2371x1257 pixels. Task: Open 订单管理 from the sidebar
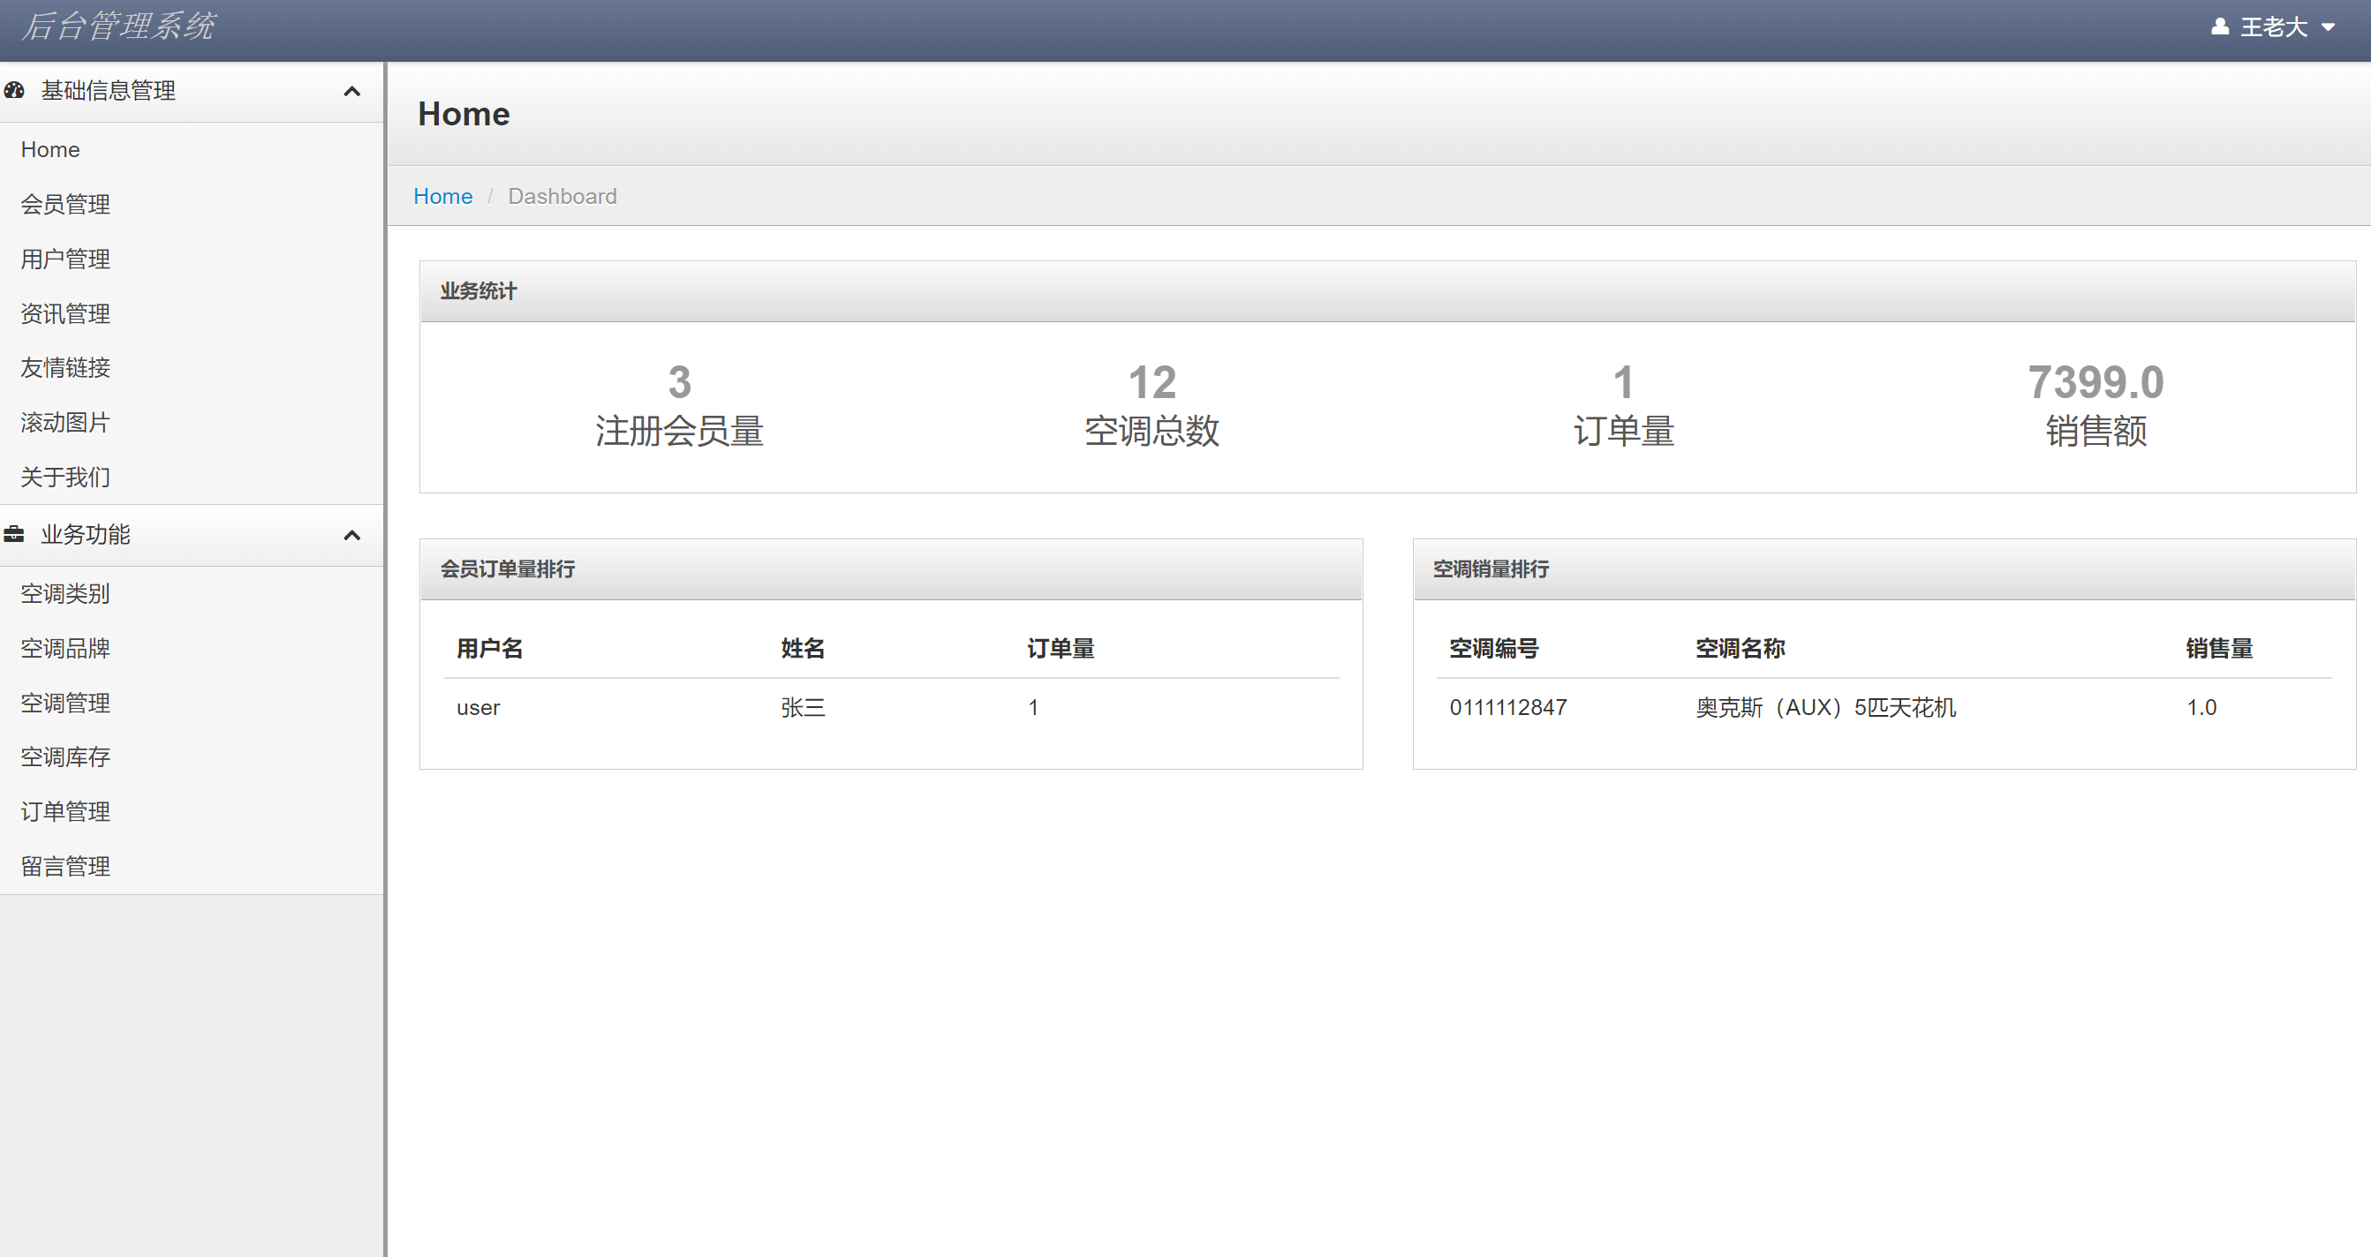64,811
